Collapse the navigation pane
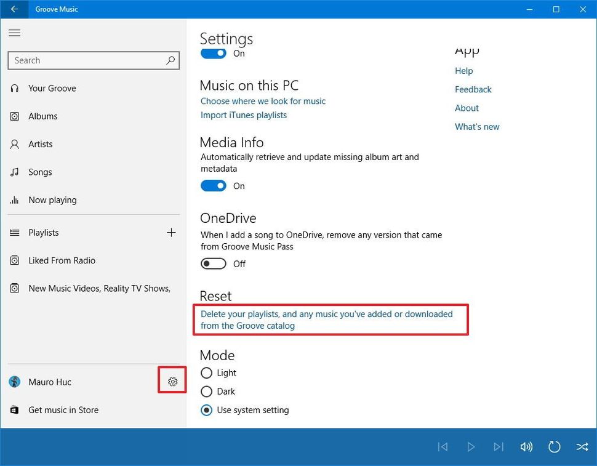 (14, 33)
